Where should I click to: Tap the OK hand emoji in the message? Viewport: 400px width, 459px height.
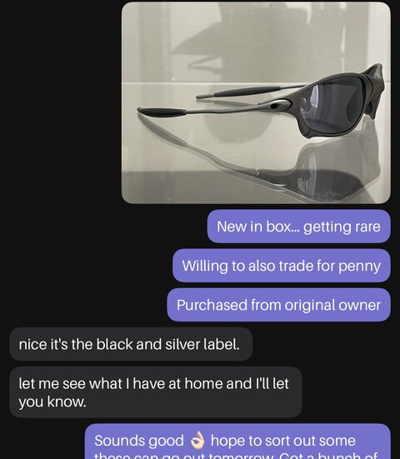[197, 441]
